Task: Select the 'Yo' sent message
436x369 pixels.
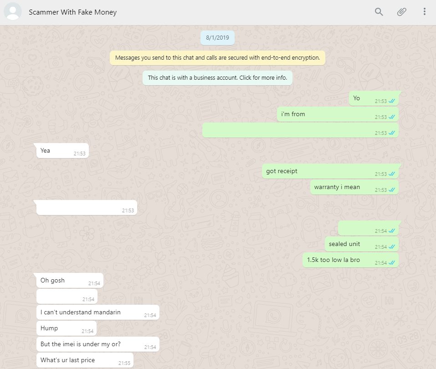Action: point(374,98)
